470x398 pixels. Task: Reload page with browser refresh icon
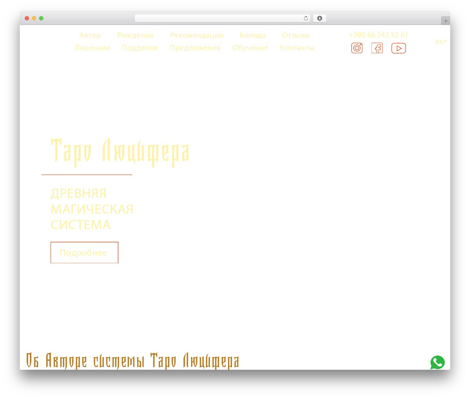306,18
